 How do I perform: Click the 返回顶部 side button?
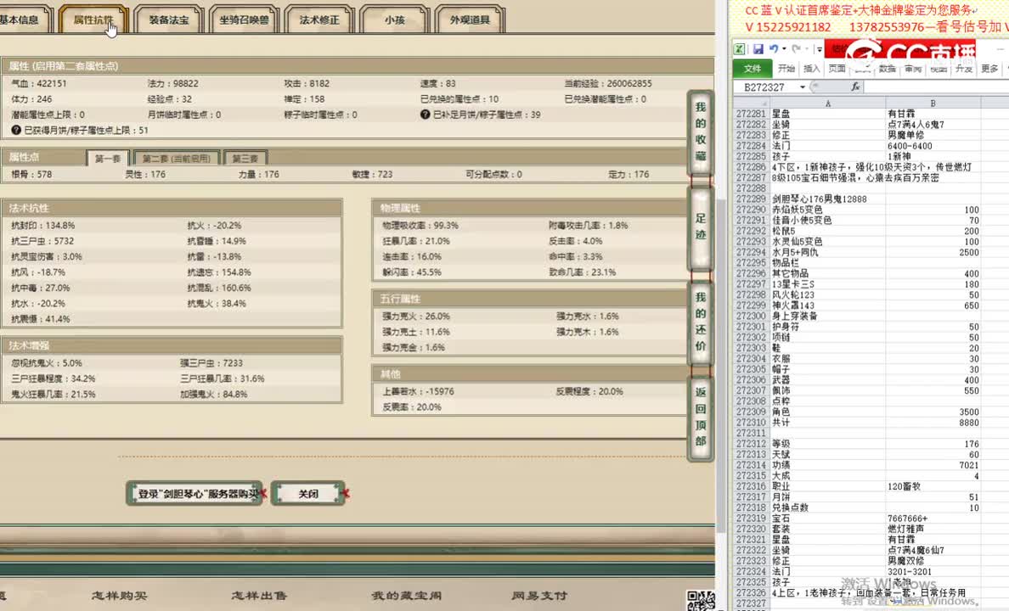click(x=701, y=417)
